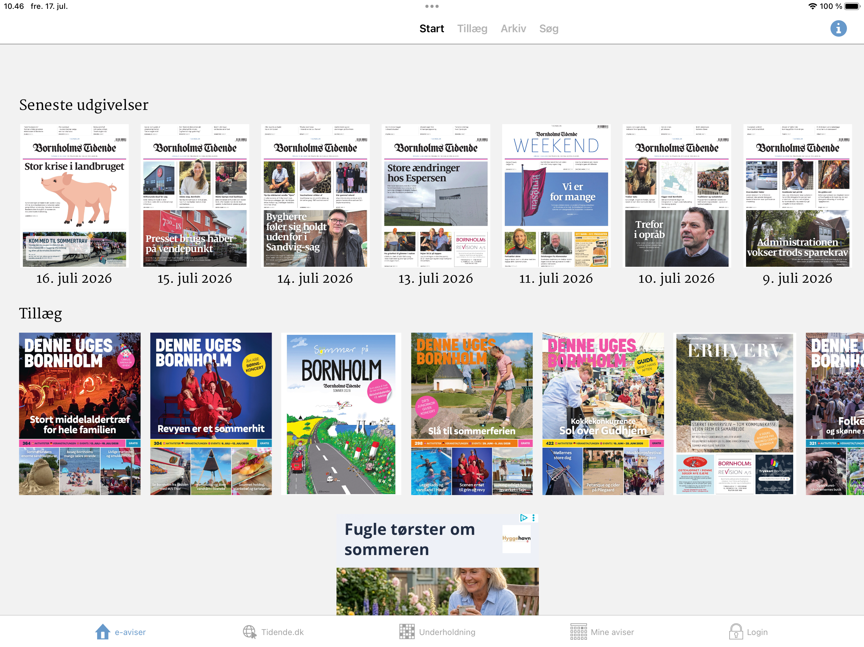Select the Login label in bottom bar
Viewport: 864px width, 647px height.
pyautogui.click(x=757, y=632)
